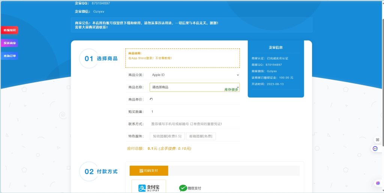Click the 商家公告 announcement text
Viewport: 384px width, 193px height.
tap(147, 25)
